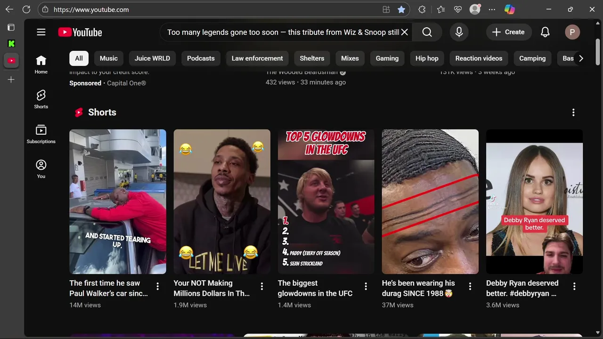Viewport: 603px width, 339px height.
Task: View site information lock icon
Action: (x=45, y=9)
